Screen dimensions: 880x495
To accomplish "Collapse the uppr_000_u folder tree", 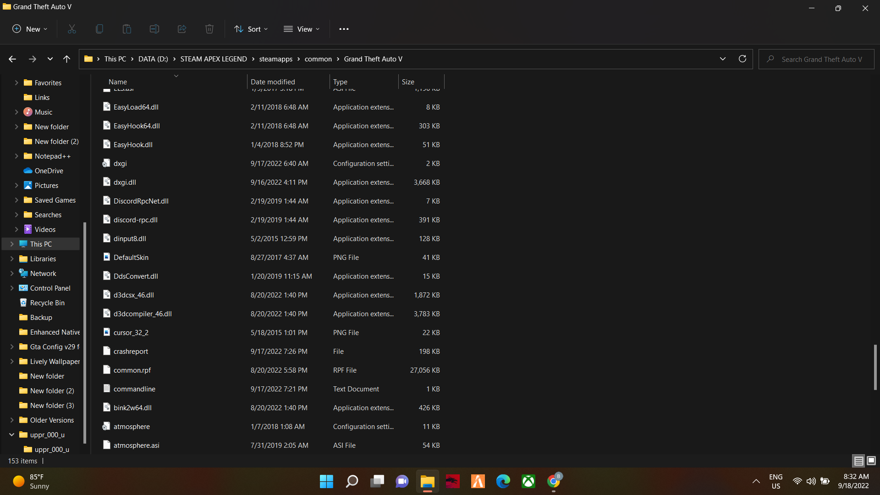I will coord(12,434).
